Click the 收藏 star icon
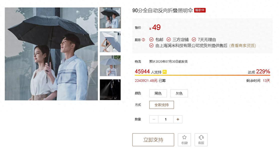This screenshot has width=279, height=150. tap(184, 137)
